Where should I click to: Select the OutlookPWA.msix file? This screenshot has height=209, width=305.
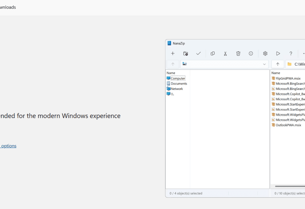pyautogui.click(x=288, y=125)
